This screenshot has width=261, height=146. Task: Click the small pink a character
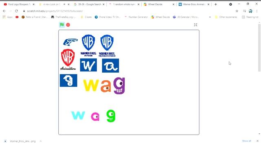(x=95, y=116)
